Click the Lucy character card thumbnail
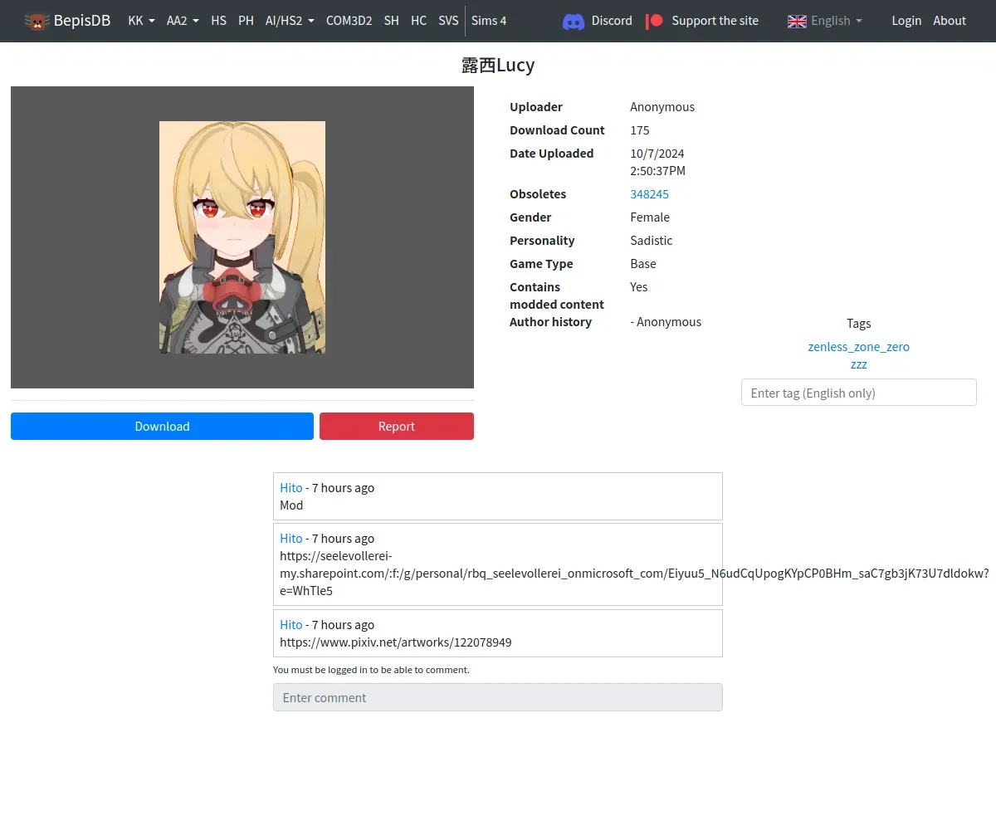 [242, 237]
